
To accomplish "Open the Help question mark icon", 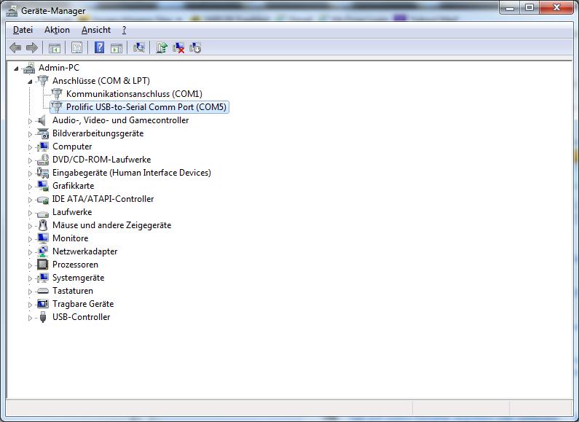I will pyautogui.click(x=99, y=47).
